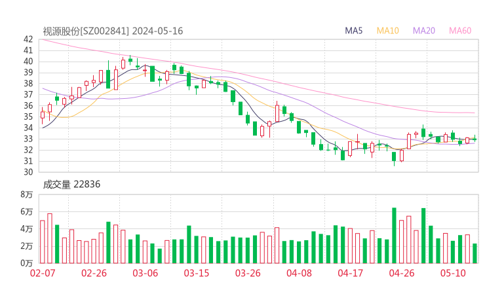Click the MA60 legend label
485x288 pixels.
click(x=460, y=31)
